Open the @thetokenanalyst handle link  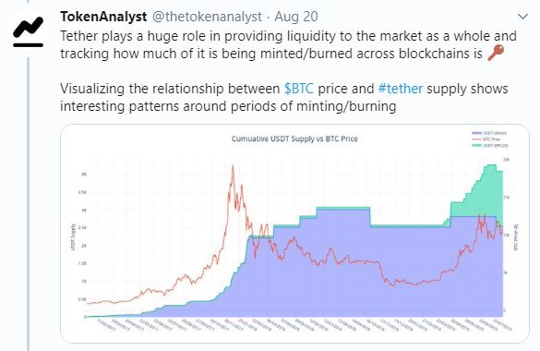click(x=207, y=17)
